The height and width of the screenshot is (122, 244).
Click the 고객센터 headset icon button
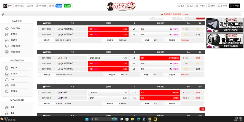coord(197,6)
